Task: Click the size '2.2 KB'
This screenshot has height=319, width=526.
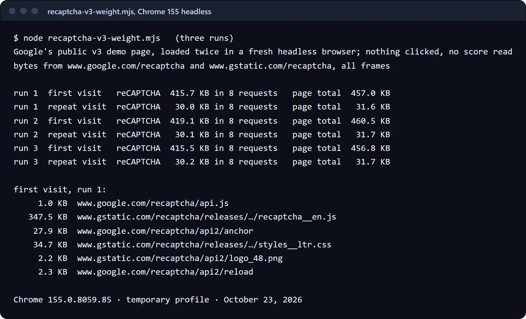Action: 52,258
